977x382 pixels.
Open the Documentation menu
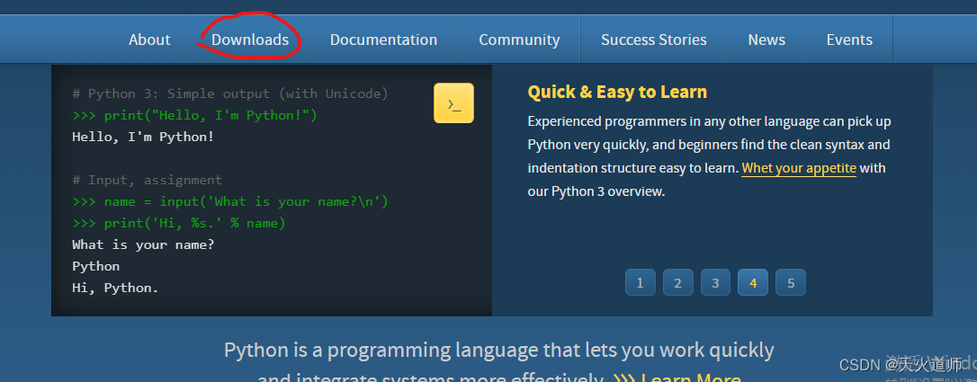pyautogui.click(x=384, y=40)
